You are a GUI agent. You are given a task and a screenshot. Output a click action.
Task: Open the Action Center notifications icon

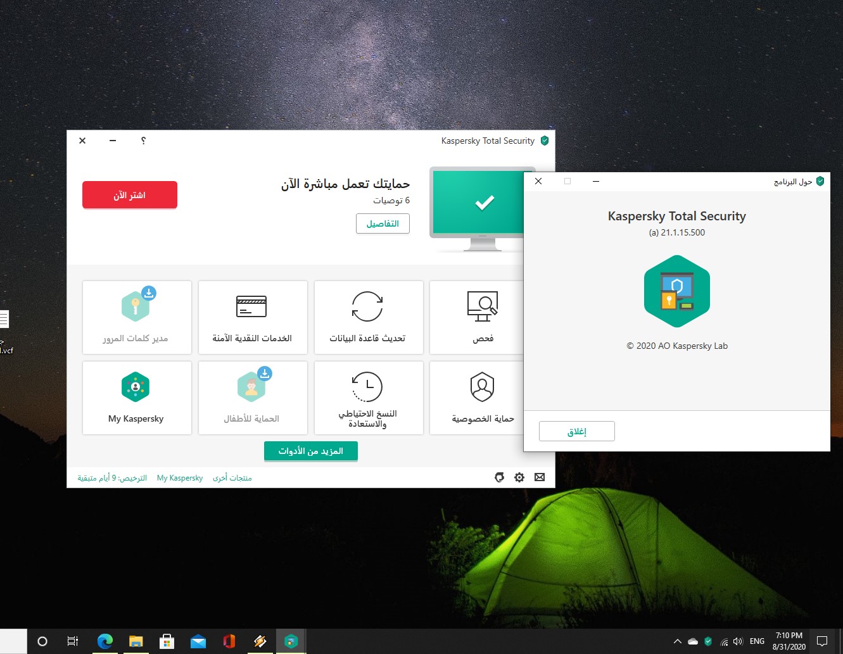tap(822, 641)
